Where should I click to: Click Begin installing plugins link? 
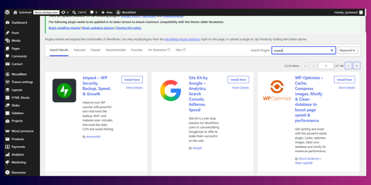(64, 28)
